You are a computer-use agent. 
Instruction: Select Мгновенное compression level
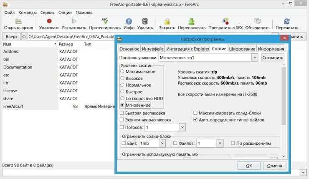tap(122, 105)
